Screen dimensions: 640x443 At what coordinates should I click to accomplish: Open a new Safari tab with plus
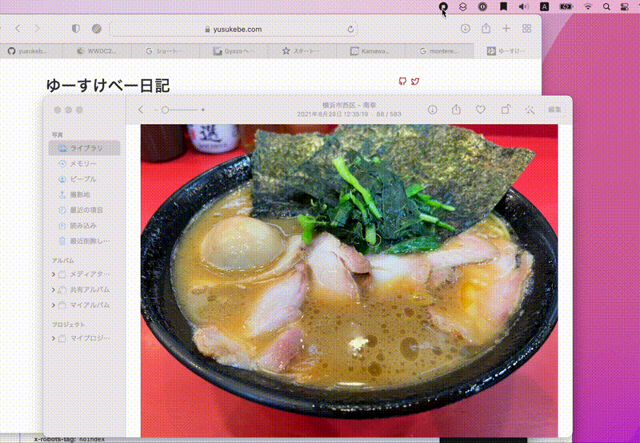point(506,29)
